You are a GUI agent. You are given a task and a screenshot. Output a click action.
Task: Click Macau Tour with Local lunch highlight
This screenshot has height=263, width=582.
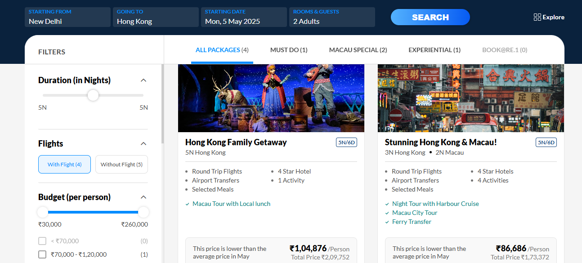pos(231,204)
